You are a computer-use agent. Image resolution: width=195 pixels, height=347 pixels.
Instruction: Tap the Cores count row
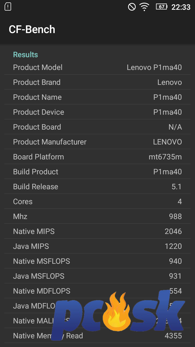point(97,201)
